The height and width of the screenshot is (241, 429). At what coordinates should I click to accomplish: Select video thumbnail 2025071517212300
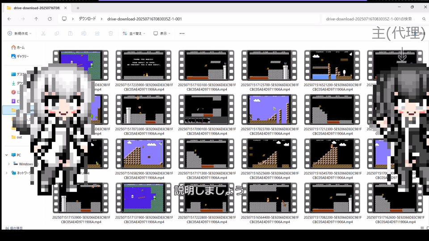[332, 110]
